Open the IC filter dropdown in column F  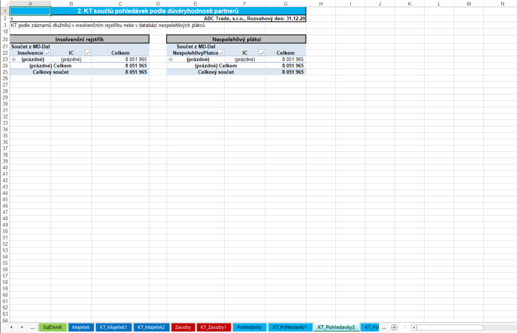[x=262, y=53]
